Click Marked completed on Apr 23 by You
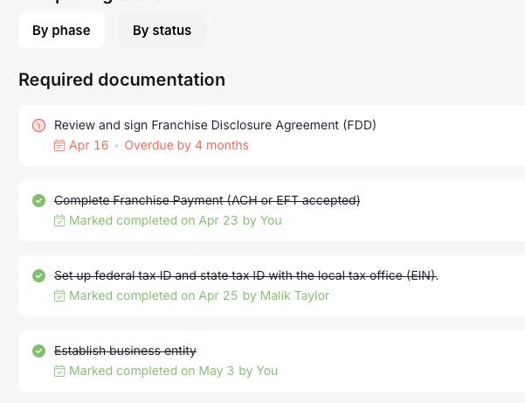Screen dimensions: 525x403 click(x=175, y=220)
